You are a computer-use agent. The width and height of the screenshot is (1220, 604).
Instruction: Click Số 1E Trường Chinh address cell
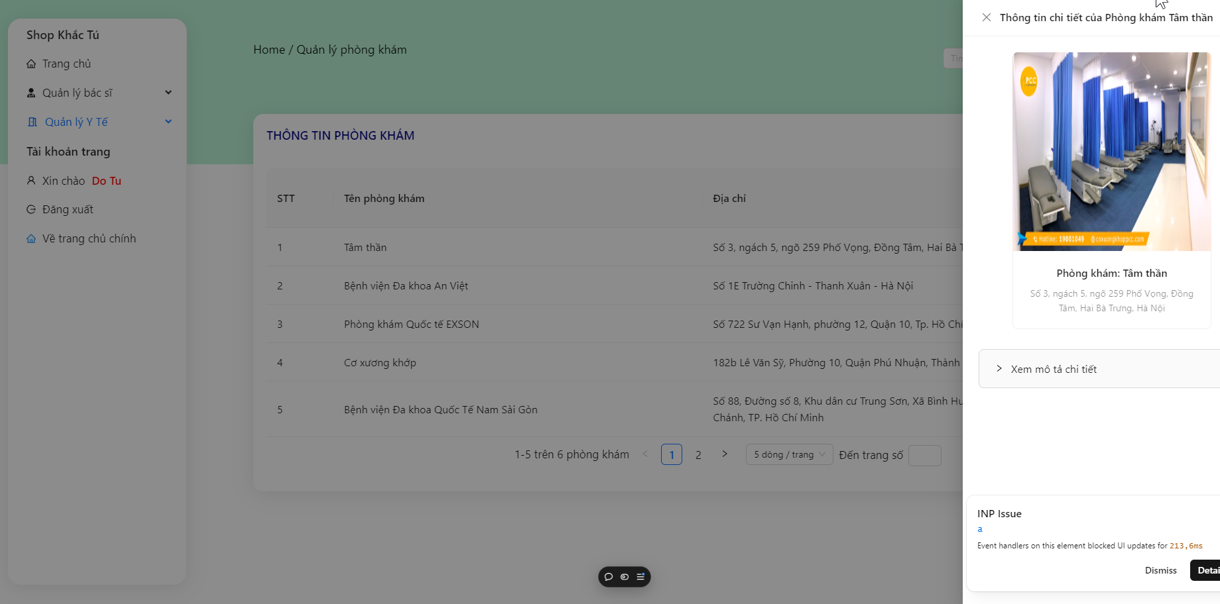813,285
